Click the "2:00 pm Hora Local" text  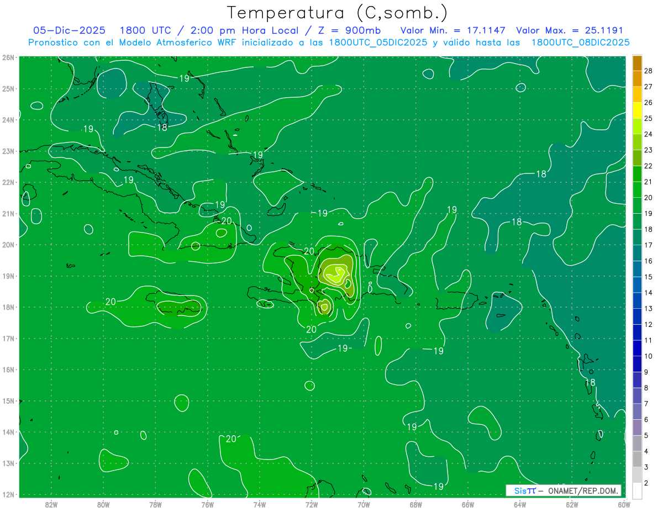(x=244, y=30)
